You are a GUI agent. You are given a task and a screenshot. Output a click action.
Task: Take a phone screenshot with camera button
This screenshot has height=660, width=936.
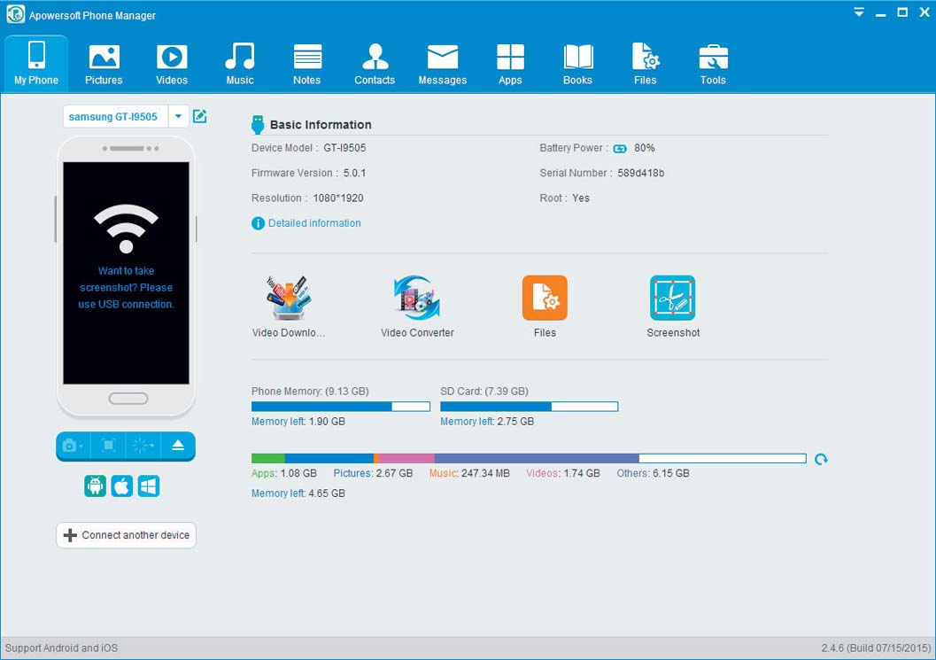pyautogui.click(x=73, y=446)
